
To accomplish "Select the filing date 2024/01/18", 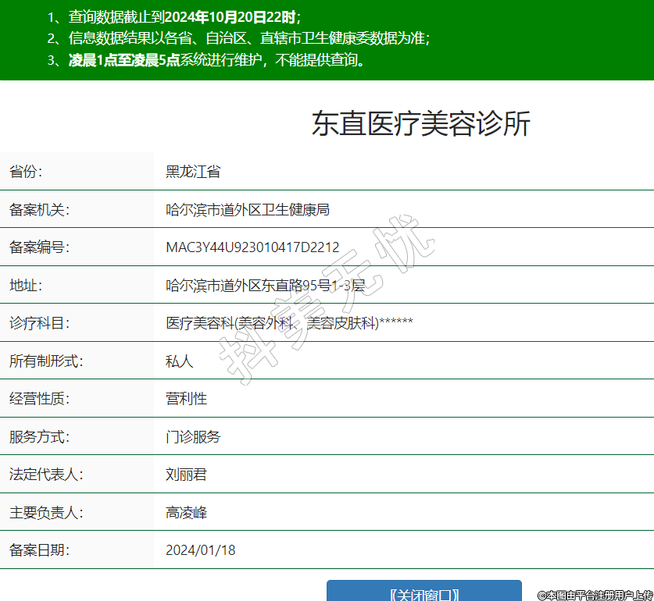I will pos(200,550).
